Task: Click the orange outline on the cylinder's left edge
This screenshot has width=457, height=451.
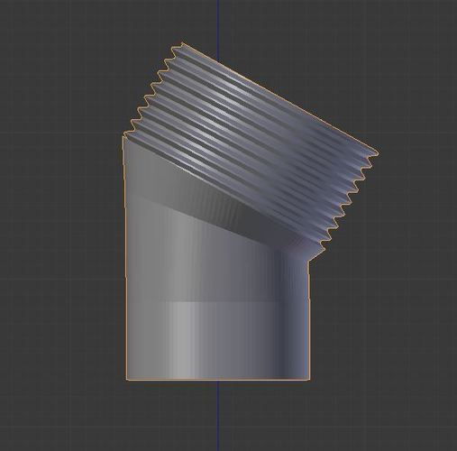Action: coord(124,259)
